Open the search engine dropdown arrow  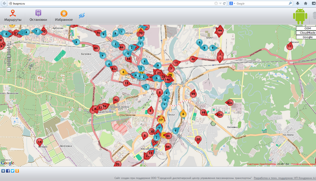[x=234, y=3]
